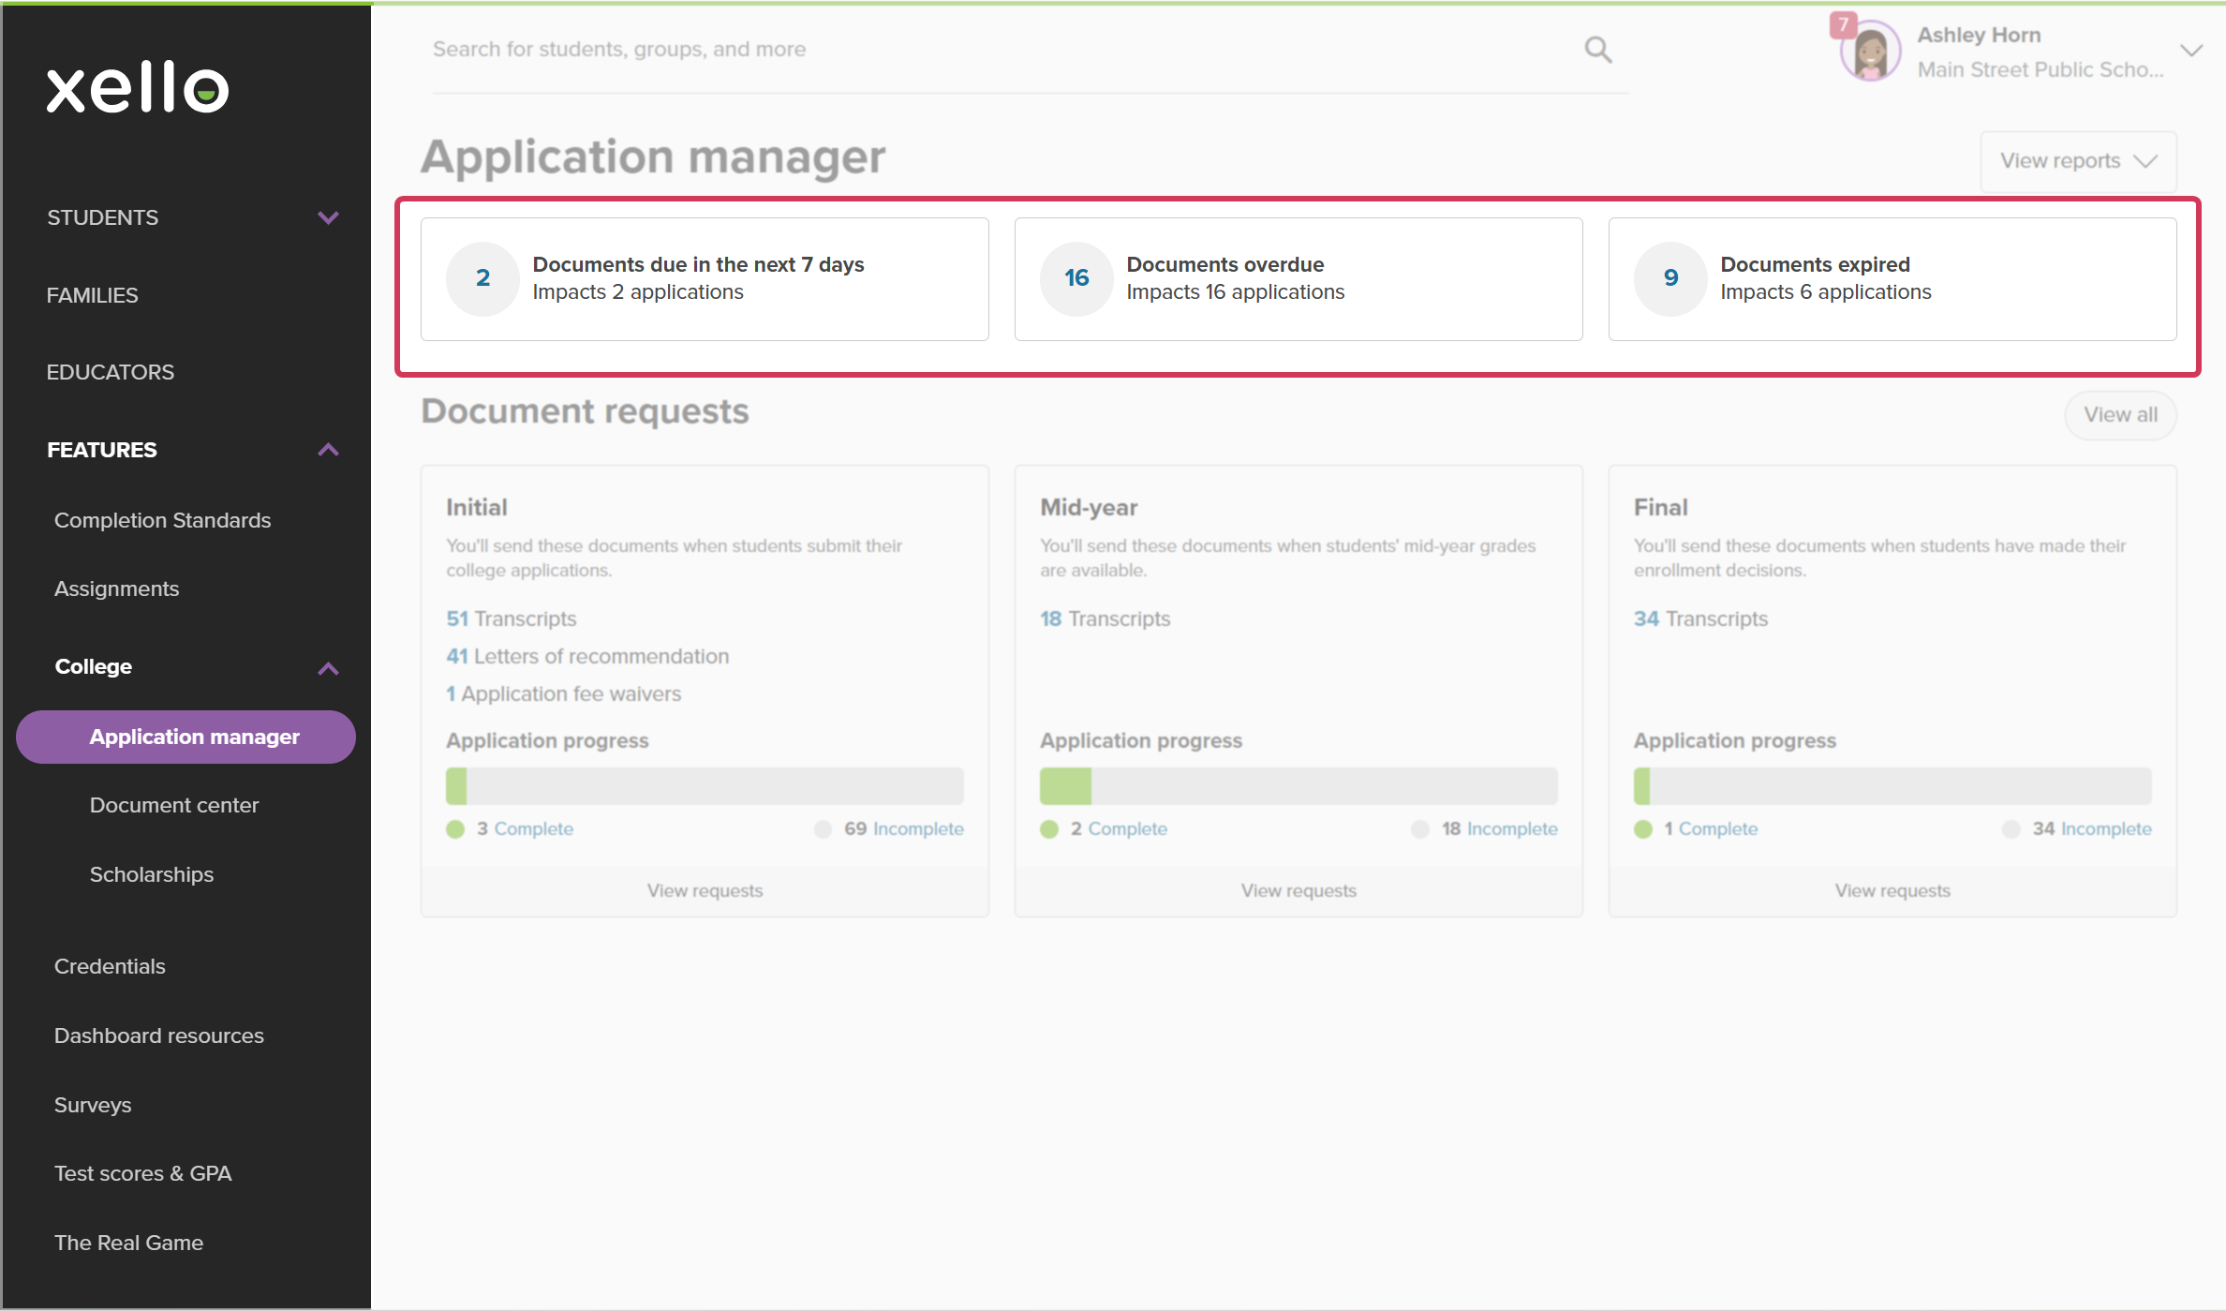Image resolution: width=2226 pixels, height=1311 pixels.
Task: Open 41 Letters of recommendation
Action: [587, 656]
